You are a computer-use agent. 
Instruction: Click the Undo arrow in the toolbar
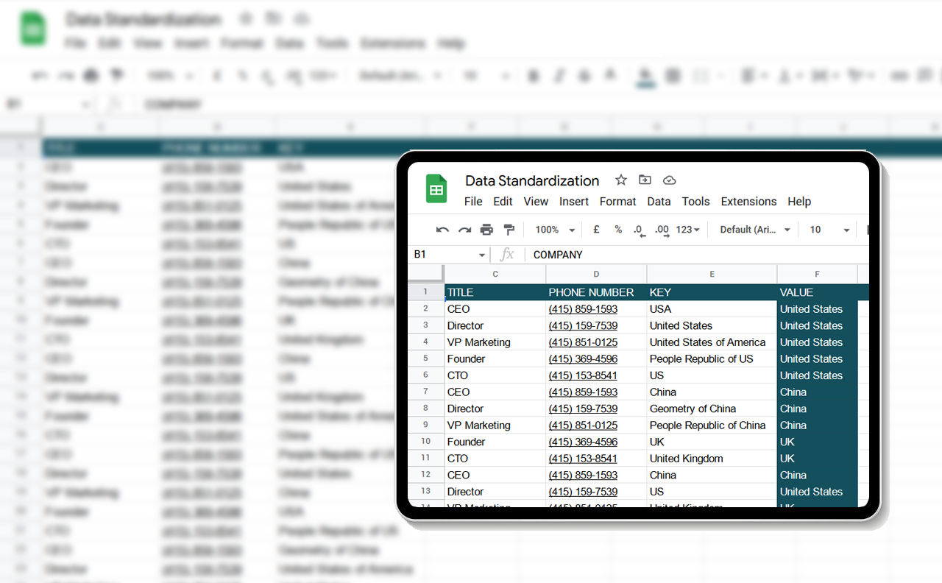[x=442, y=230]
